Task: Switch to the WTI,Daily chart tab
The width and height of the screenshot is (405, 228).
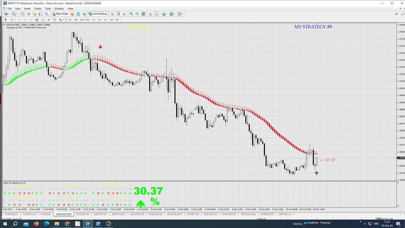Action: (46, 214)
